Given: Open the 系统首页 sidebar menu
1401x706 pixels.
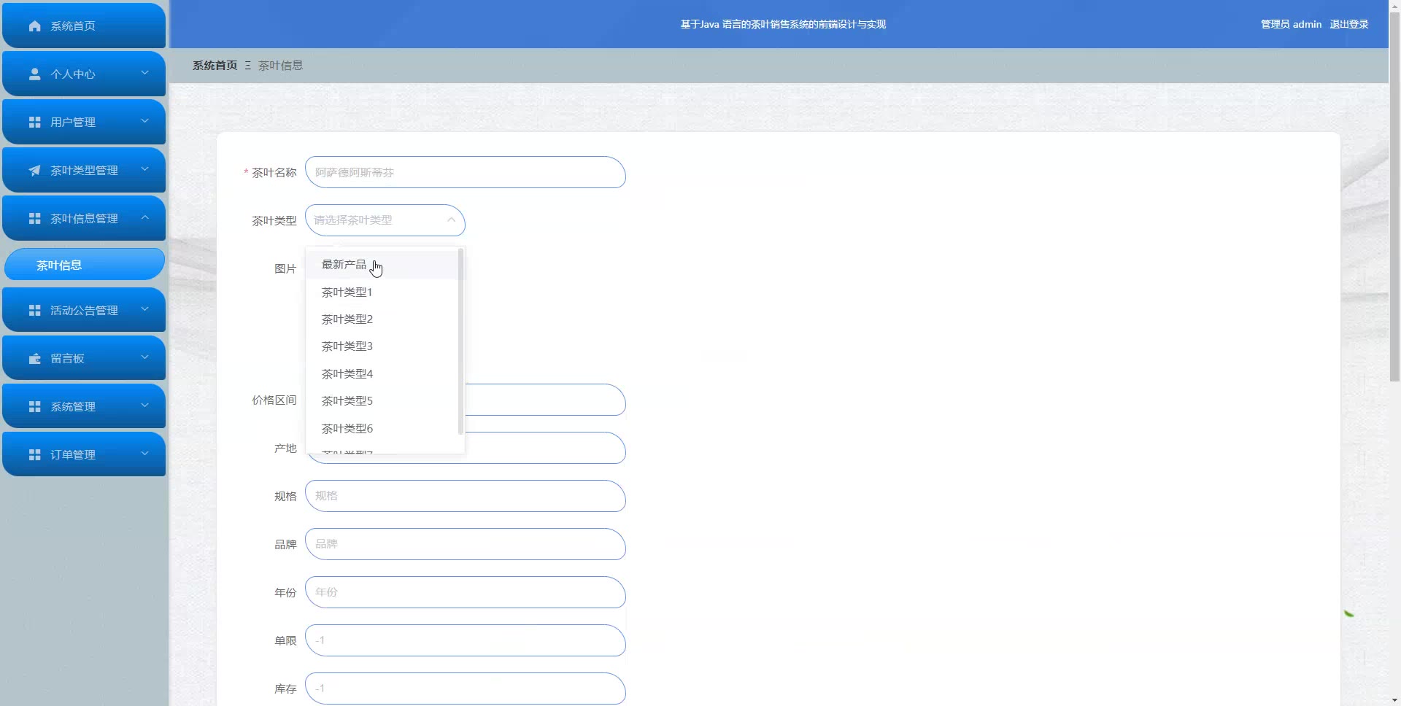Looking at the screenshot, I should [x=84, y=26].
